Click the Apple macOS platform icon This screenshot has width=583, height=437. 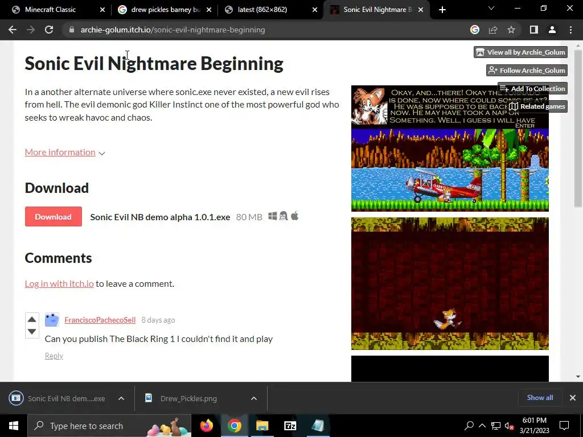coord(294,216)
